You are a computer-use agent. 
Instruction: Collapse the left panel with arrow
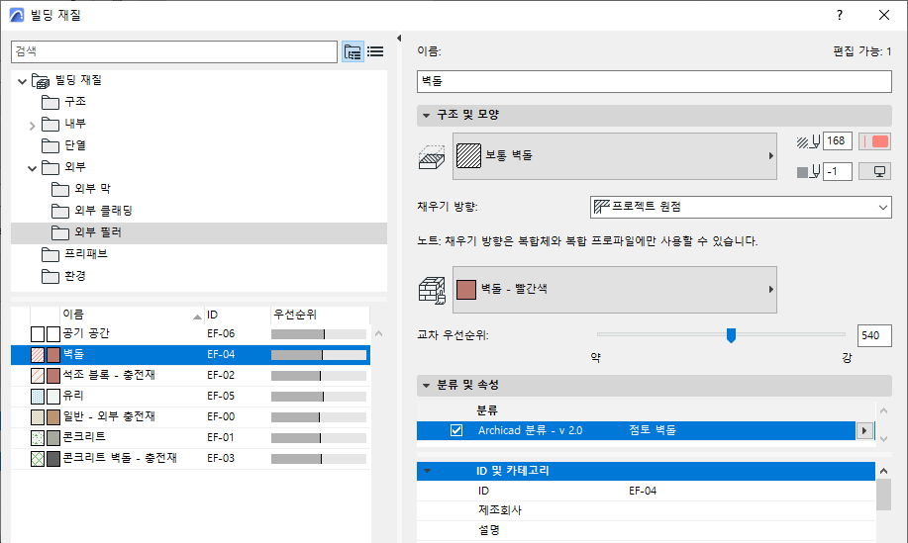[399, 39]
